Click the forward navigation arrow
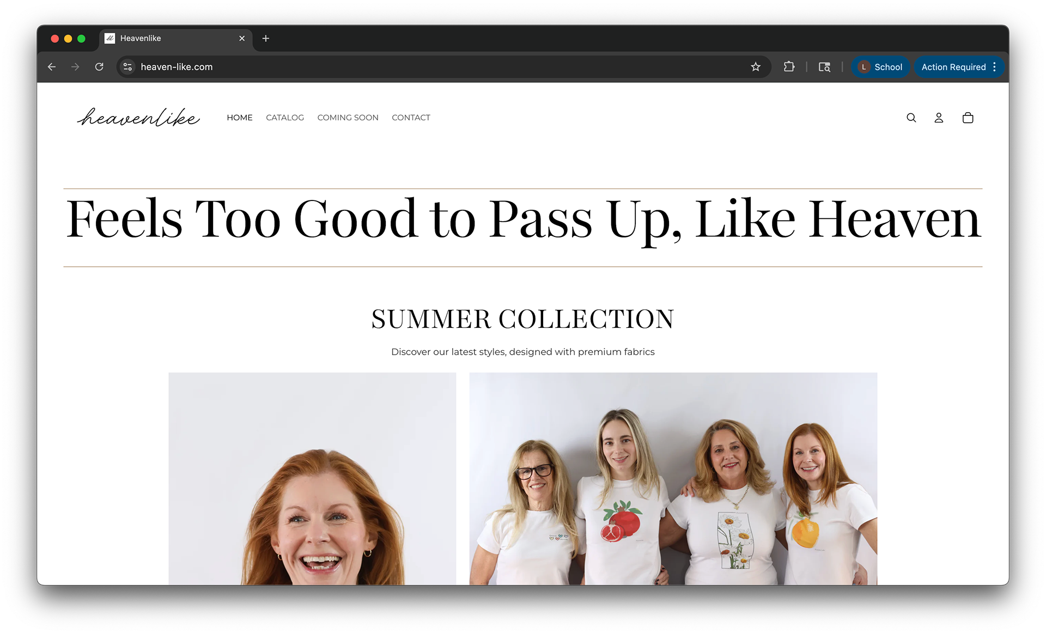 pos(75,67)
